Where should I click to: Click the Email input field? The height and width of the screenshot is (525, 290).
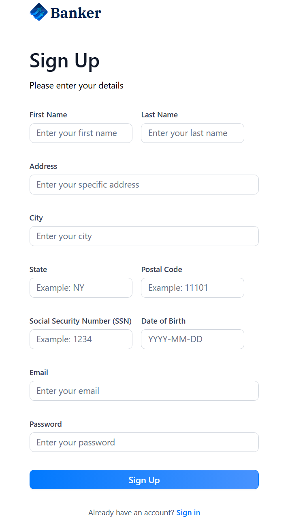coord(144,391)
